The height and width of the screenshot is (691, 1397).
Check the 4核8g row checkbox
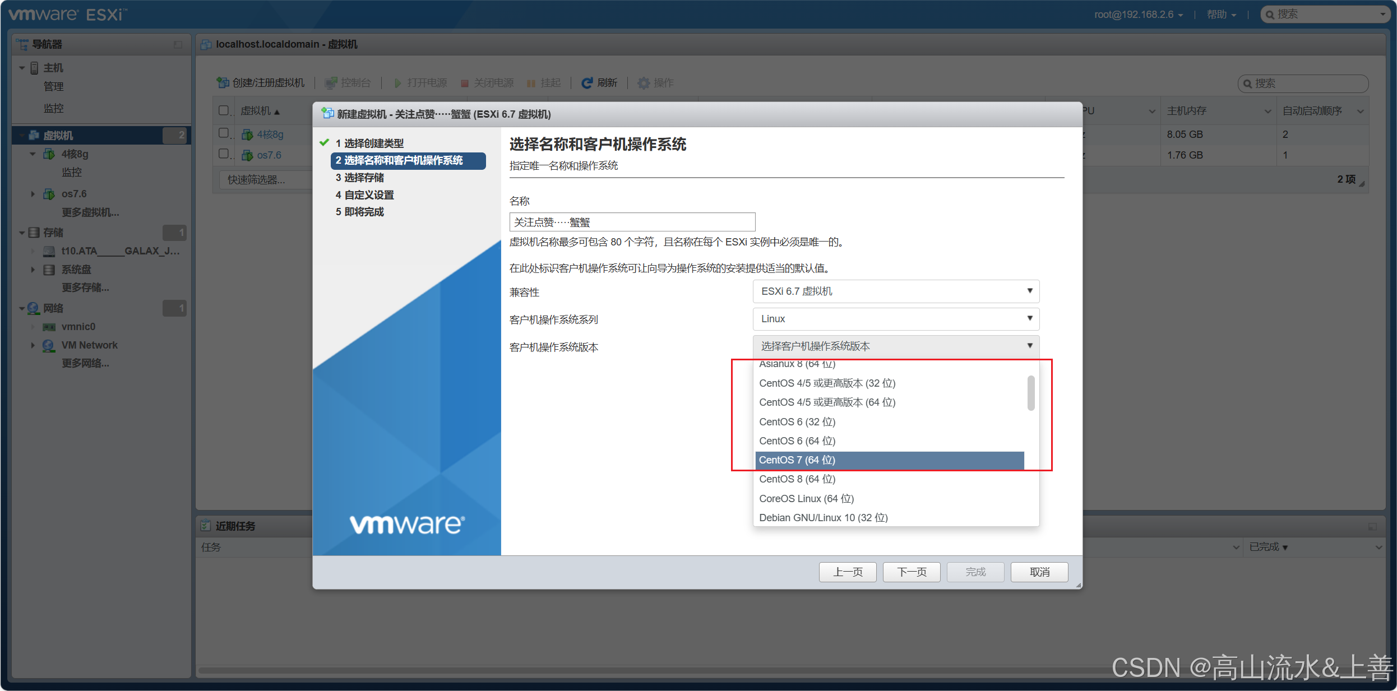224,133
